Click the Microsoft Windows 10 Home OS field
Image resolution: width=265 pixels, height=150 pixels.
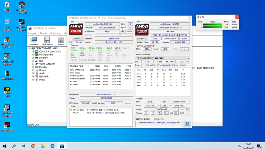coord(159,124)
